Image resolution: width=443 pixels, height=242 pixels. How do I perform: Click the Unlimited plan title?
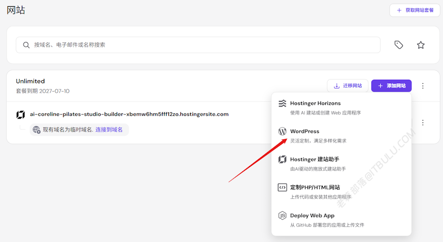(x=30, y=81)
